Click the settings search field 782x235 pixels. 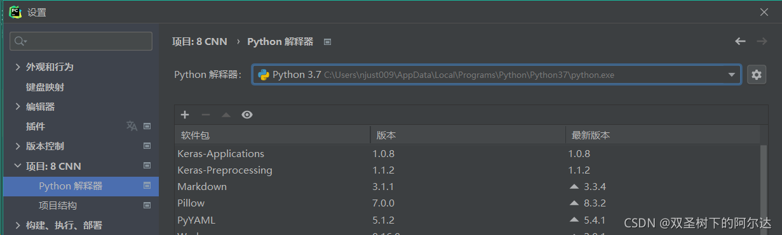pyautogui.click(x=81, y=41)
